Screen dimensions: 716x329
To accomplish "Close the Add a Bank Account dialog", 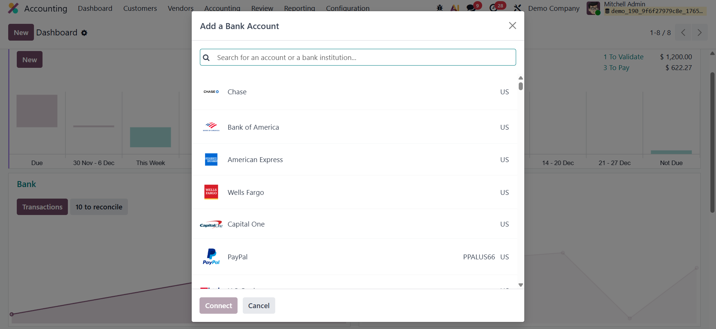I will tap(512, 26).
